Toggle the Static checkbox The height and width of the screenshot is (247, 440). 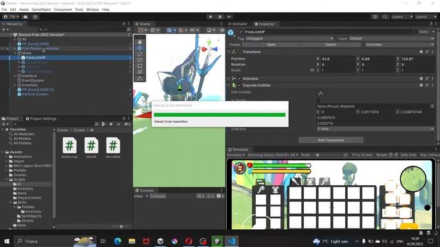415,32
